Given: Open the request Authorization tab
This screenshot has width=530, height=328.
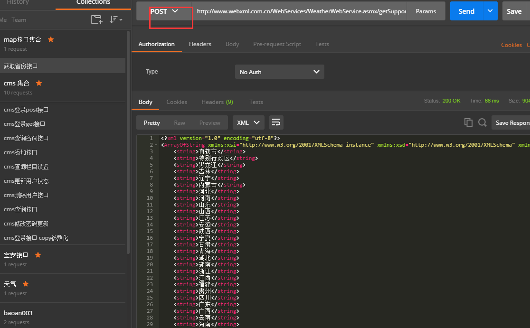Looking at the screenshot, I should pyautogui.click(x=157, y=44).
